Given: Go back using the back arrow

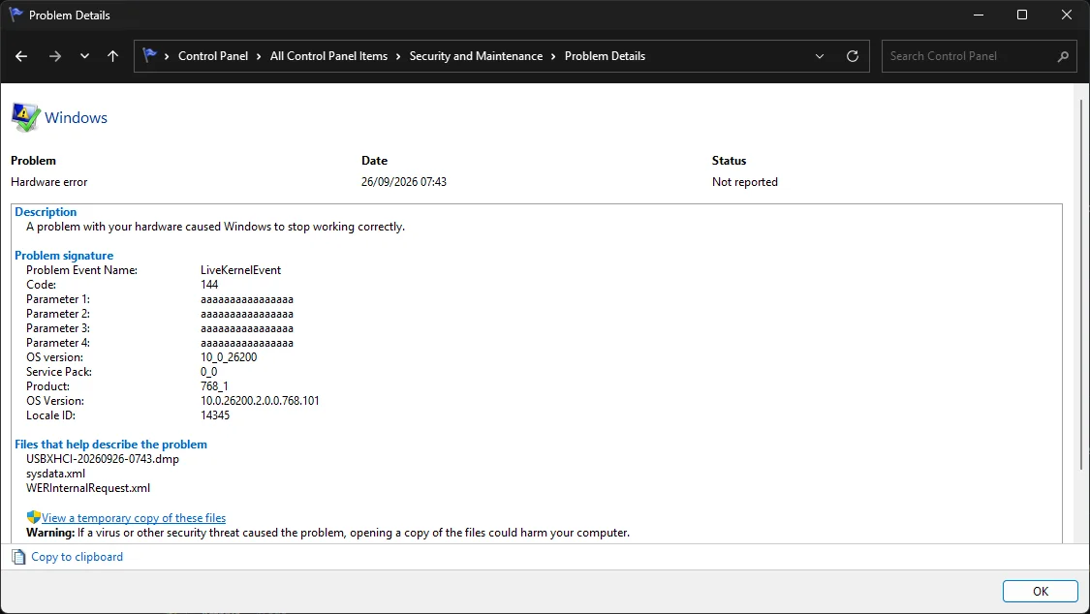Looking at the screenshot, I should (21, 56).
